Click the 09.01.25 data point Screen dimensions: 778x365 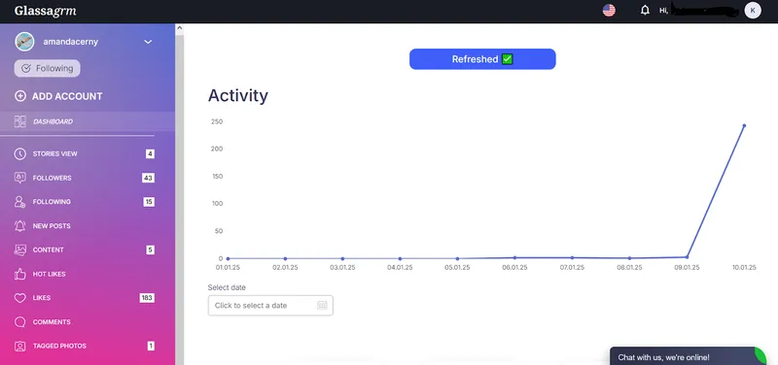tap(688, 257)
